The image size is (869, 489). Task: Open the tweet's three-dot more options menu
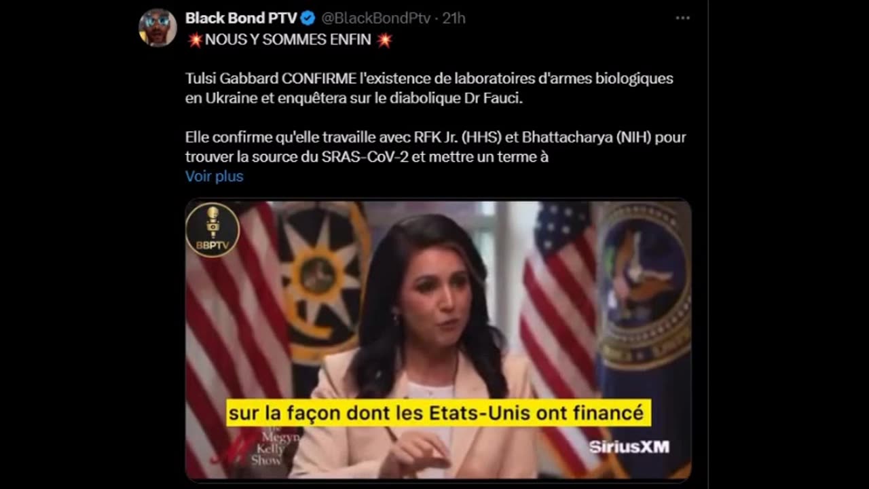pyautogui.click(x=682, y=18)
